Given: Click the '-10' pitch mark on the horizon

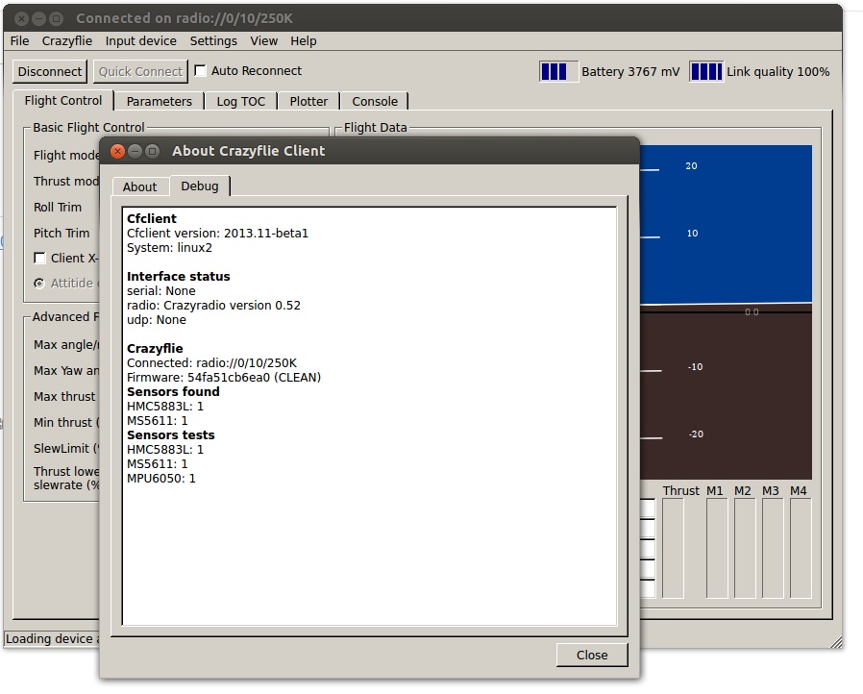Looking at the screenshot, I should click(x=695, y=367).
